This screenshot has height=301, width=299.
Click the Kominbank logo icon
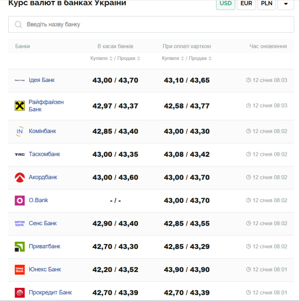pos(20,131)
